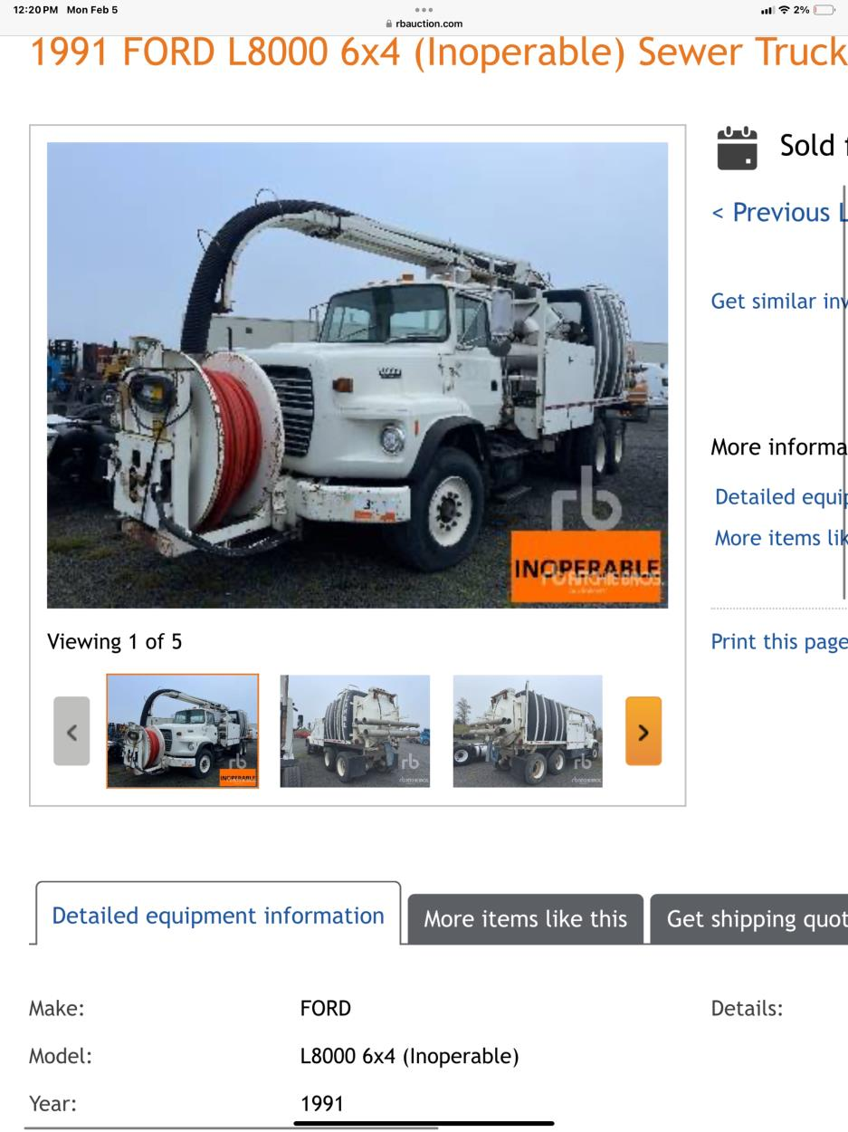Select the second rear-view truck thumbnail

pyautogui.click(x=355, y=731)
